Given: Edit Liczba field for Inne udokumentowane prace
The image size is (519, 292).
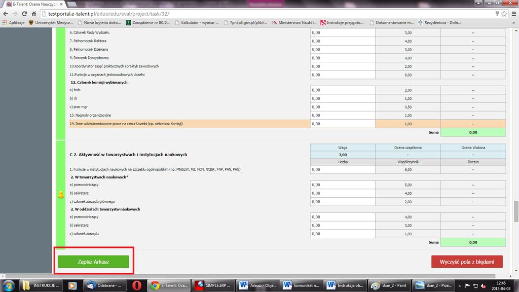Looking at the screenshot, I should (x=343, y=124).
